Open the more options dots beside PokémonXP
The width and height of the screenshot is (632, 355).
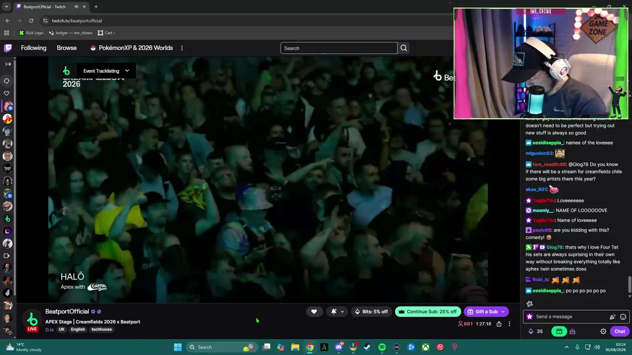click(182, 48)
